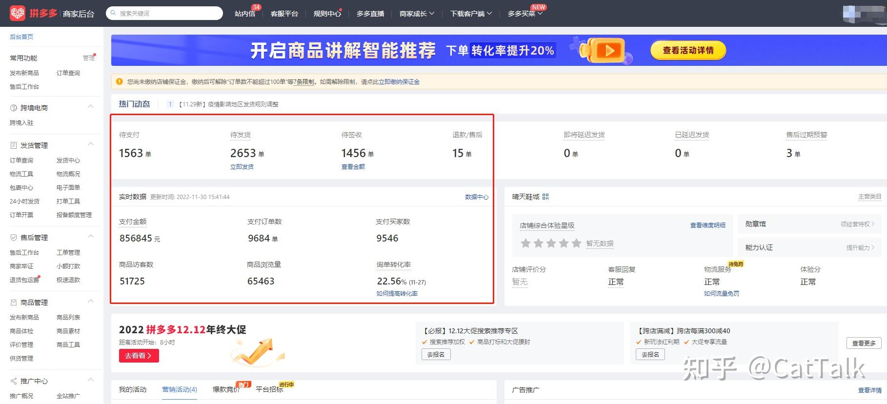This screenshot has height=404, width=887.
Task: Click the 跨境电商 globe icon
Action: point(14,108)
